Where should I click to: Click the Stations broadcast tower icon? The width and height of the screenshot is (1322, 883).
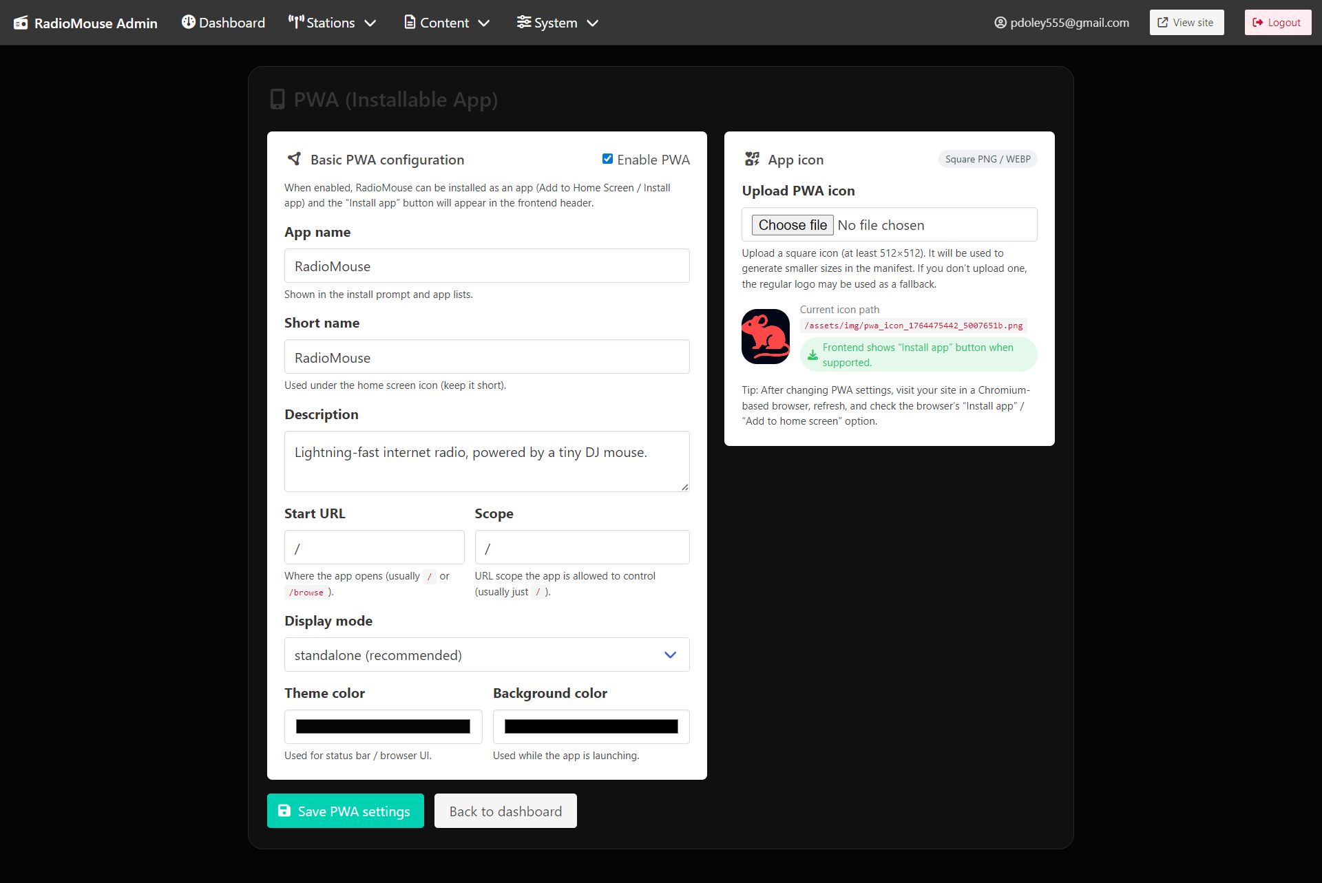295,22
